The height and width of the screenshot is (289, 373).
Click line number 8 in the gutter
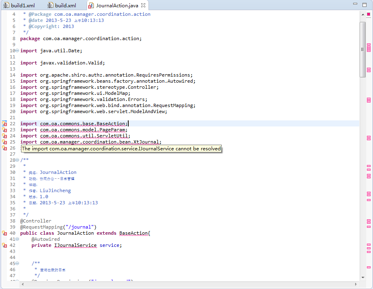click(x=14, y=39)
